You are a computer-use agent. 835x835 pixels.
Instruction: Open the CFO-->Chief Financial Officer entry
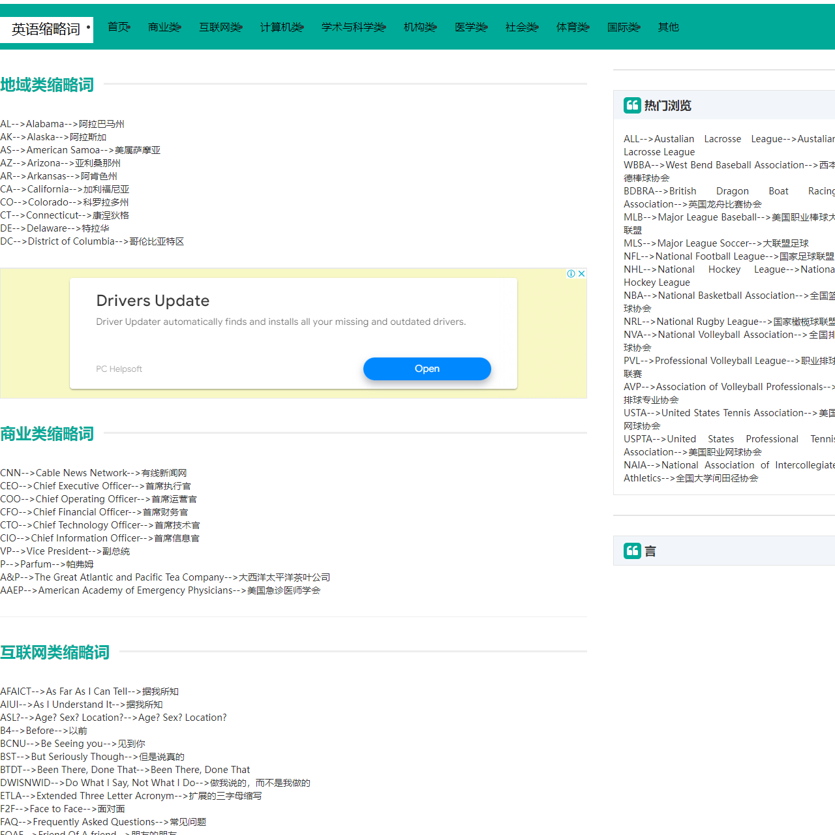click(x=94, y=512)
